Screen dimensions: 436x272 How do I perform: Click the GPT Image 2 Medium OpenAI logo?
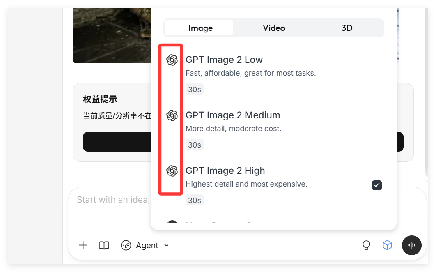[x=171, y=115]
